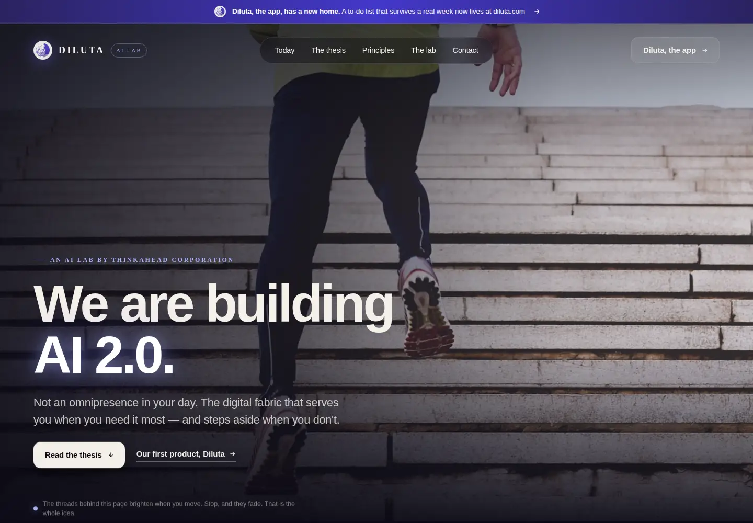
Task: Follow the 'Our first product, Diluta' link
Action: [x=186, y=454]
